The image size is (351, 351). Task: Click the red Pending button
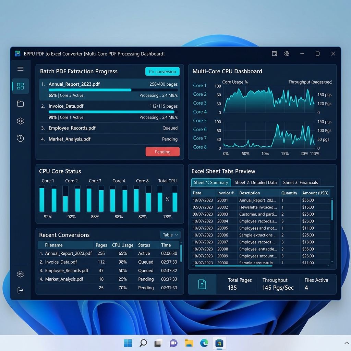(x=162, y=152)
